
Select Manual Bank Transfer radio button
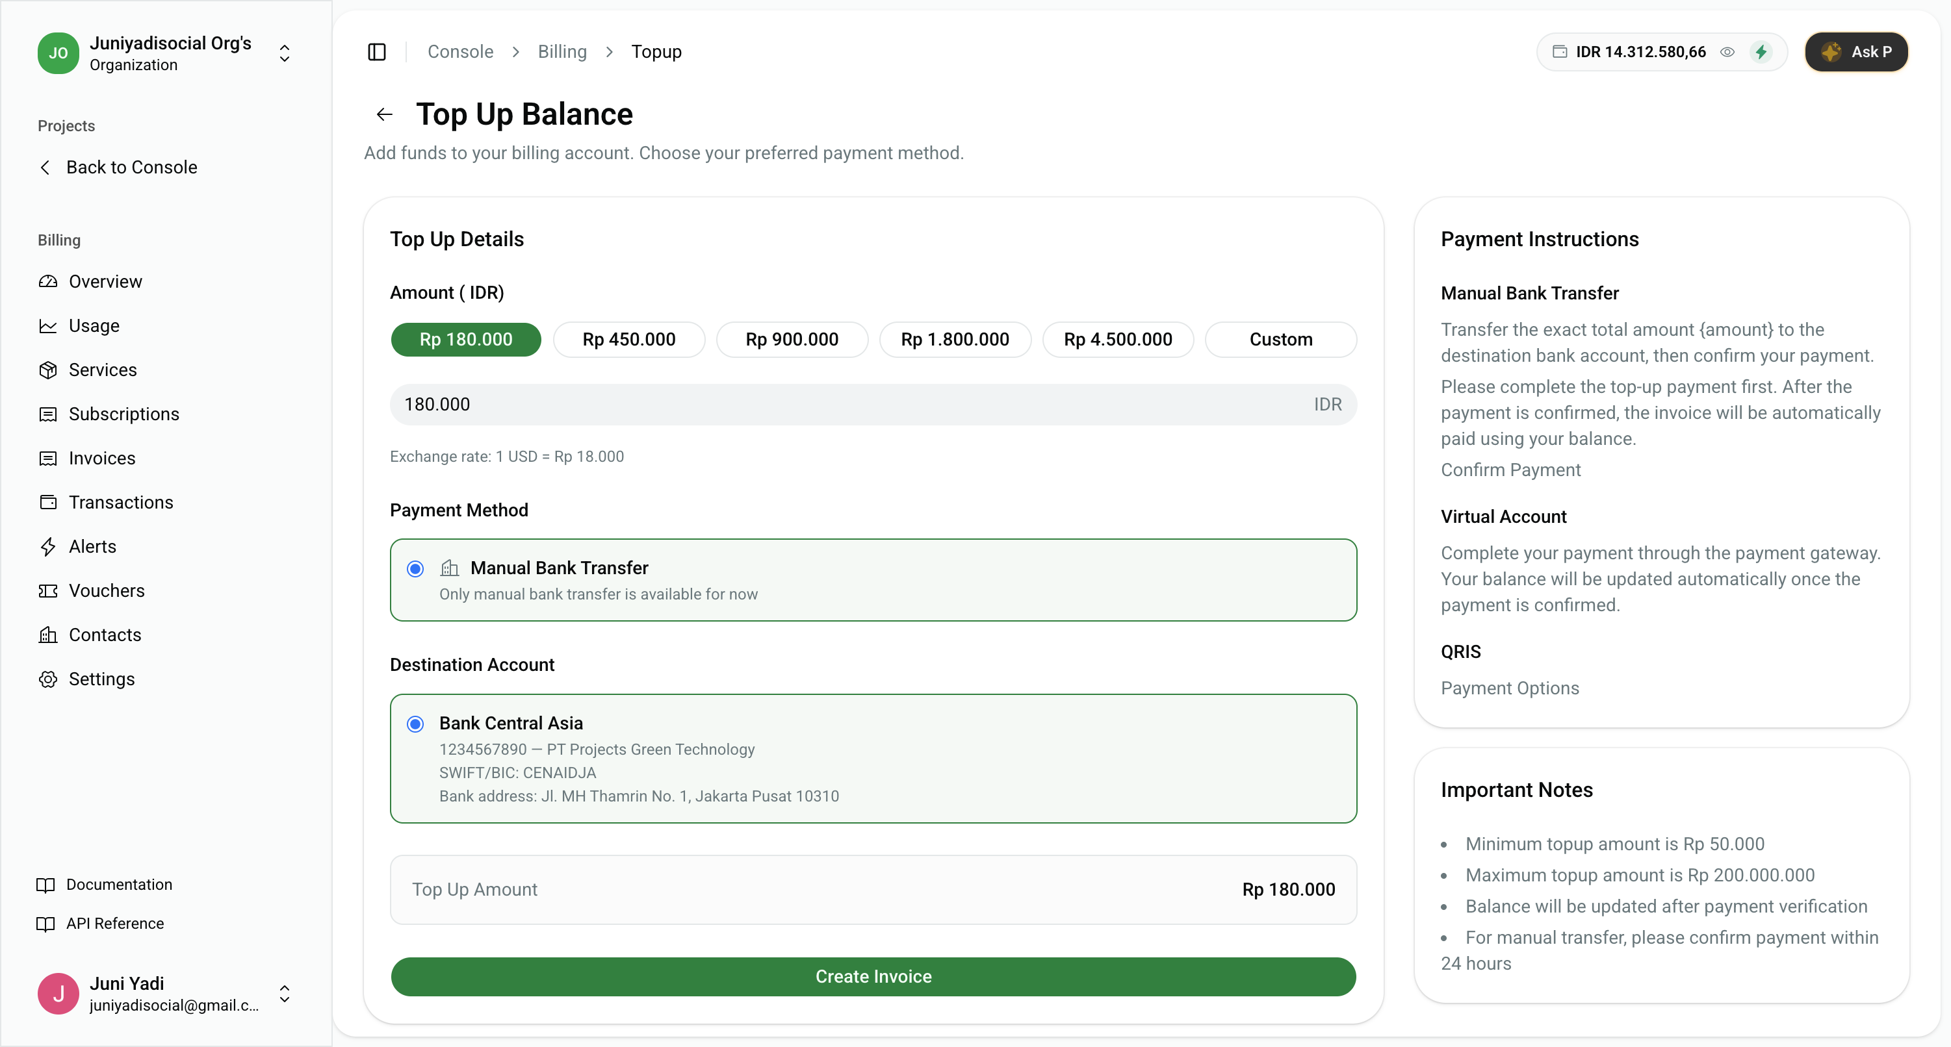pyautogui.click(x=415, y=568)
